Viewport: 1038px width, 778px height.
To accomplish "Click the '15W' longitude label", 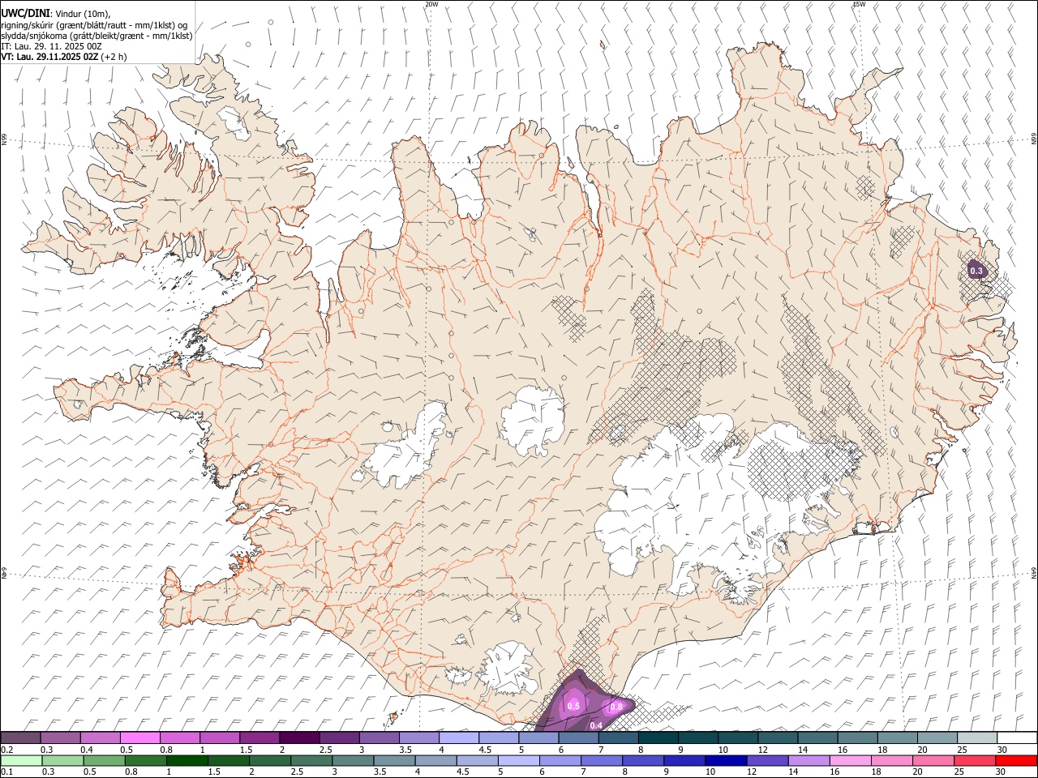I will (859, 4).
